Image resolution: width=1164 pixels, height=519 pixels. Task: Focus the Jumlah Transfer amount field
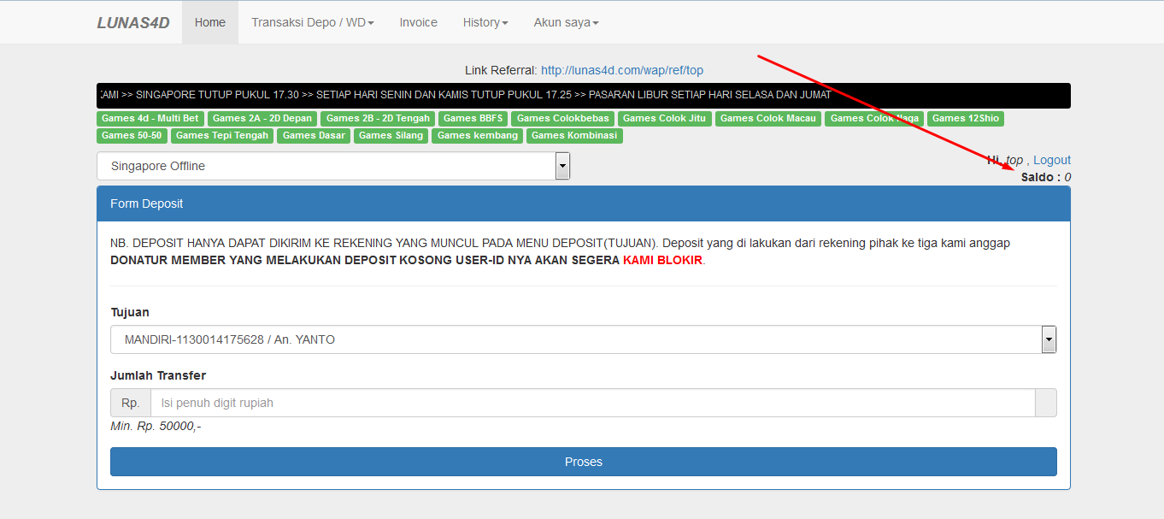pyautogui.click(x=592, y=403)
